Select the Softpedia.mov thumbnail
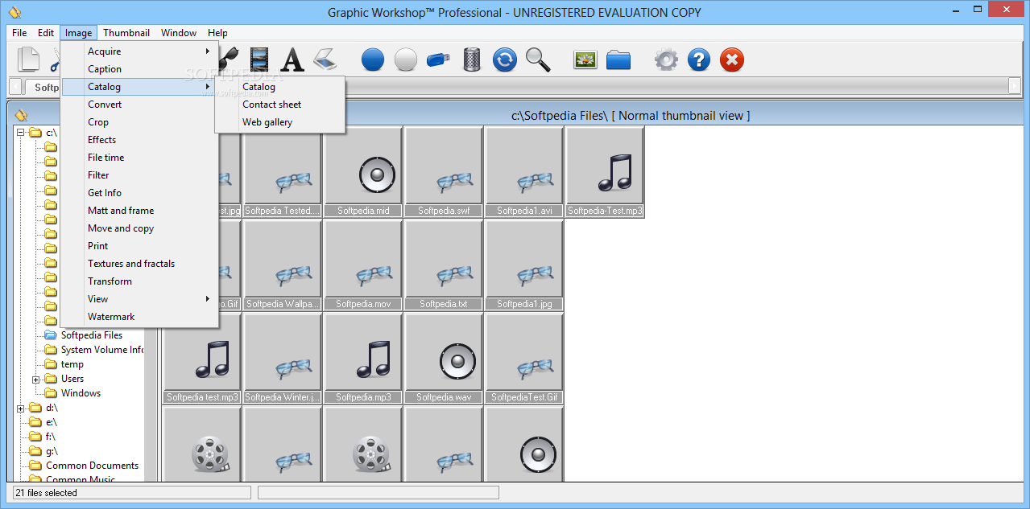This screenshot has height=509, width=1030. coord(363,265)
